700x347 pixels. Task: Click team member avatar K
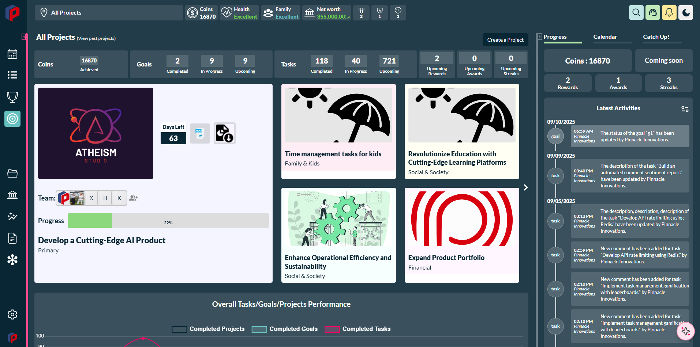[x=119, y=198]
